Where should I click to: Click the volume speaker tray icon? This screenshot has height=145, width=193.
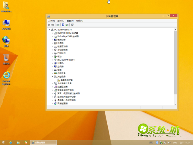169,143
